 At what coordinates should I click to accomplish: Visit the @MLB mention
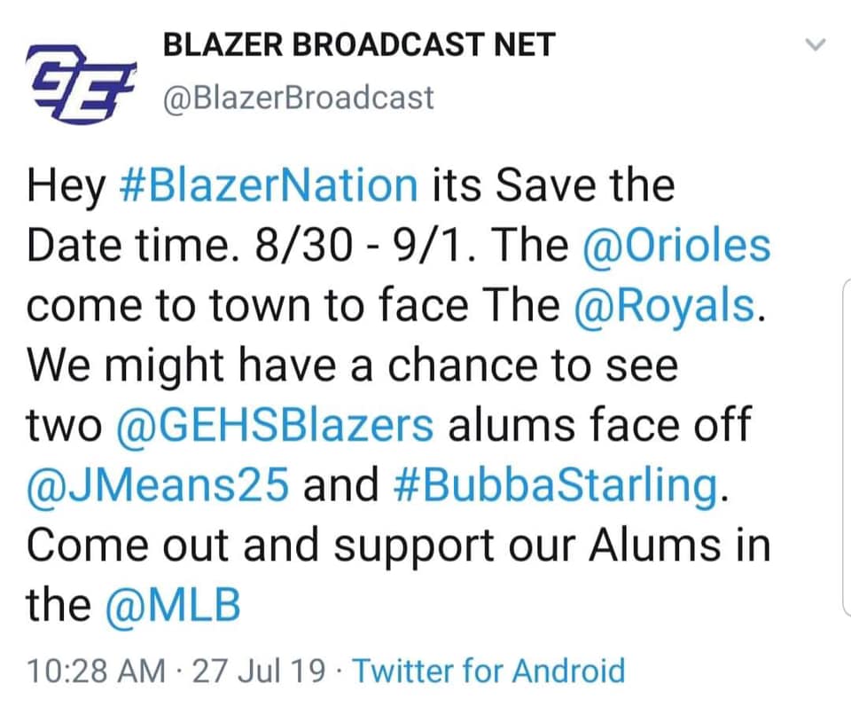coord(173,605)
